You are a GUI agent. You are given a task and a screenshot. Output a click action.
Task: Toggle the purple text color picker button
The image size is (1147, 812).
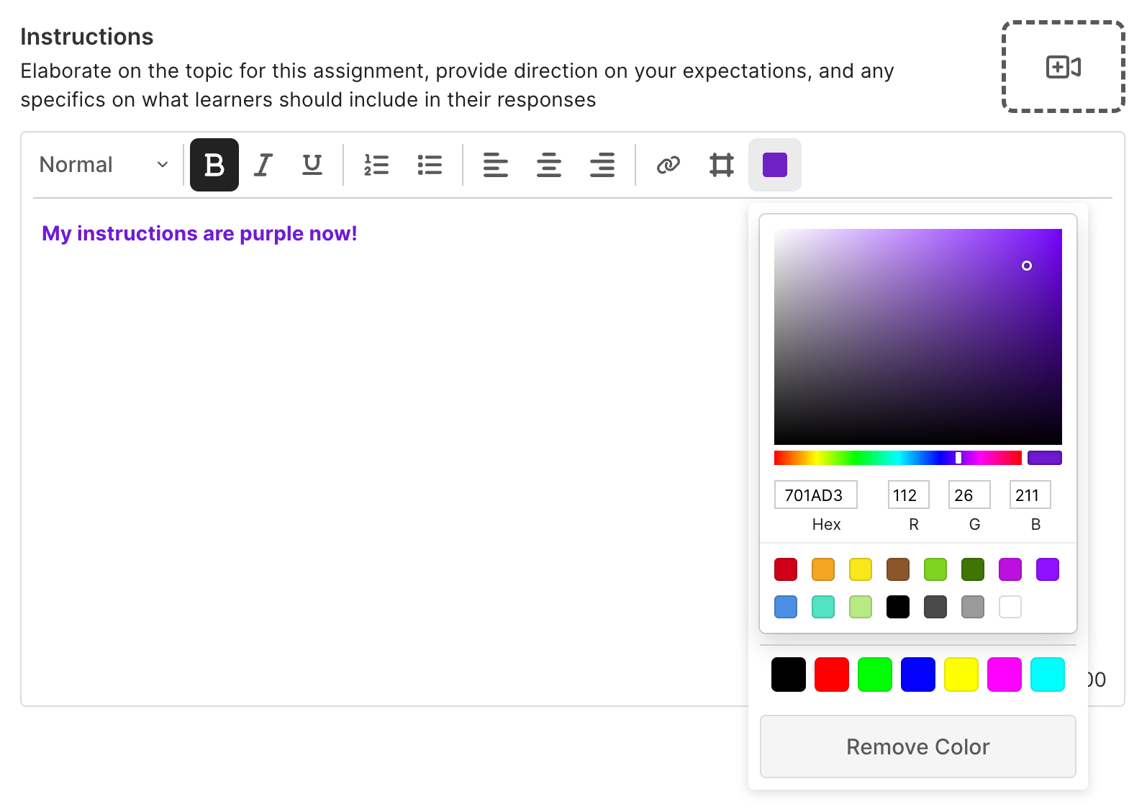775,165
